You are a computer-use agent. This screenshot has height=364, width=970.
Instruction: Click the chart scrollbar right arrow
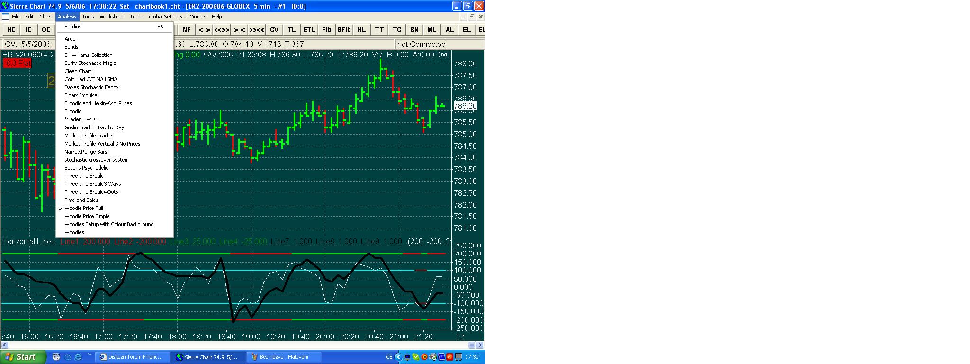tap(480, 345)
